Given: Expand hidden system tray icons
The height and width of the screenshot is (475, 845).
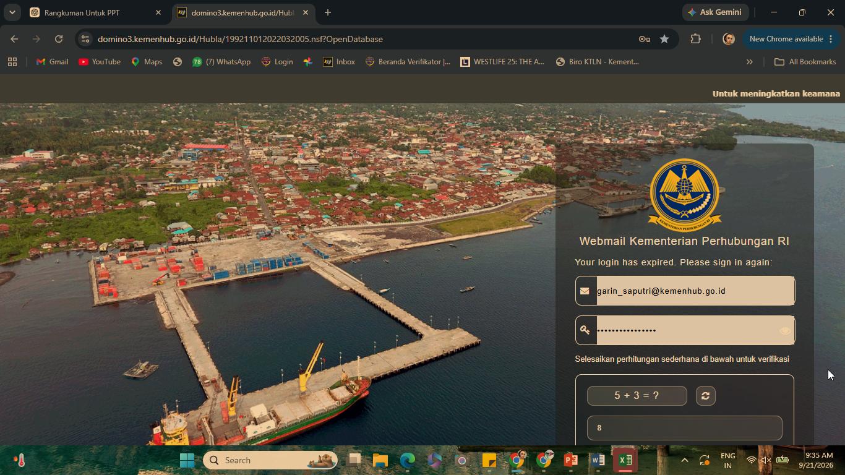Looking at the screenshot, I should pos(684,460).
